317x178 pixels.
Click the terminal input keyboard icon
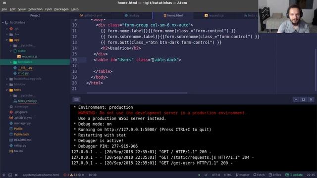point(76,99)
